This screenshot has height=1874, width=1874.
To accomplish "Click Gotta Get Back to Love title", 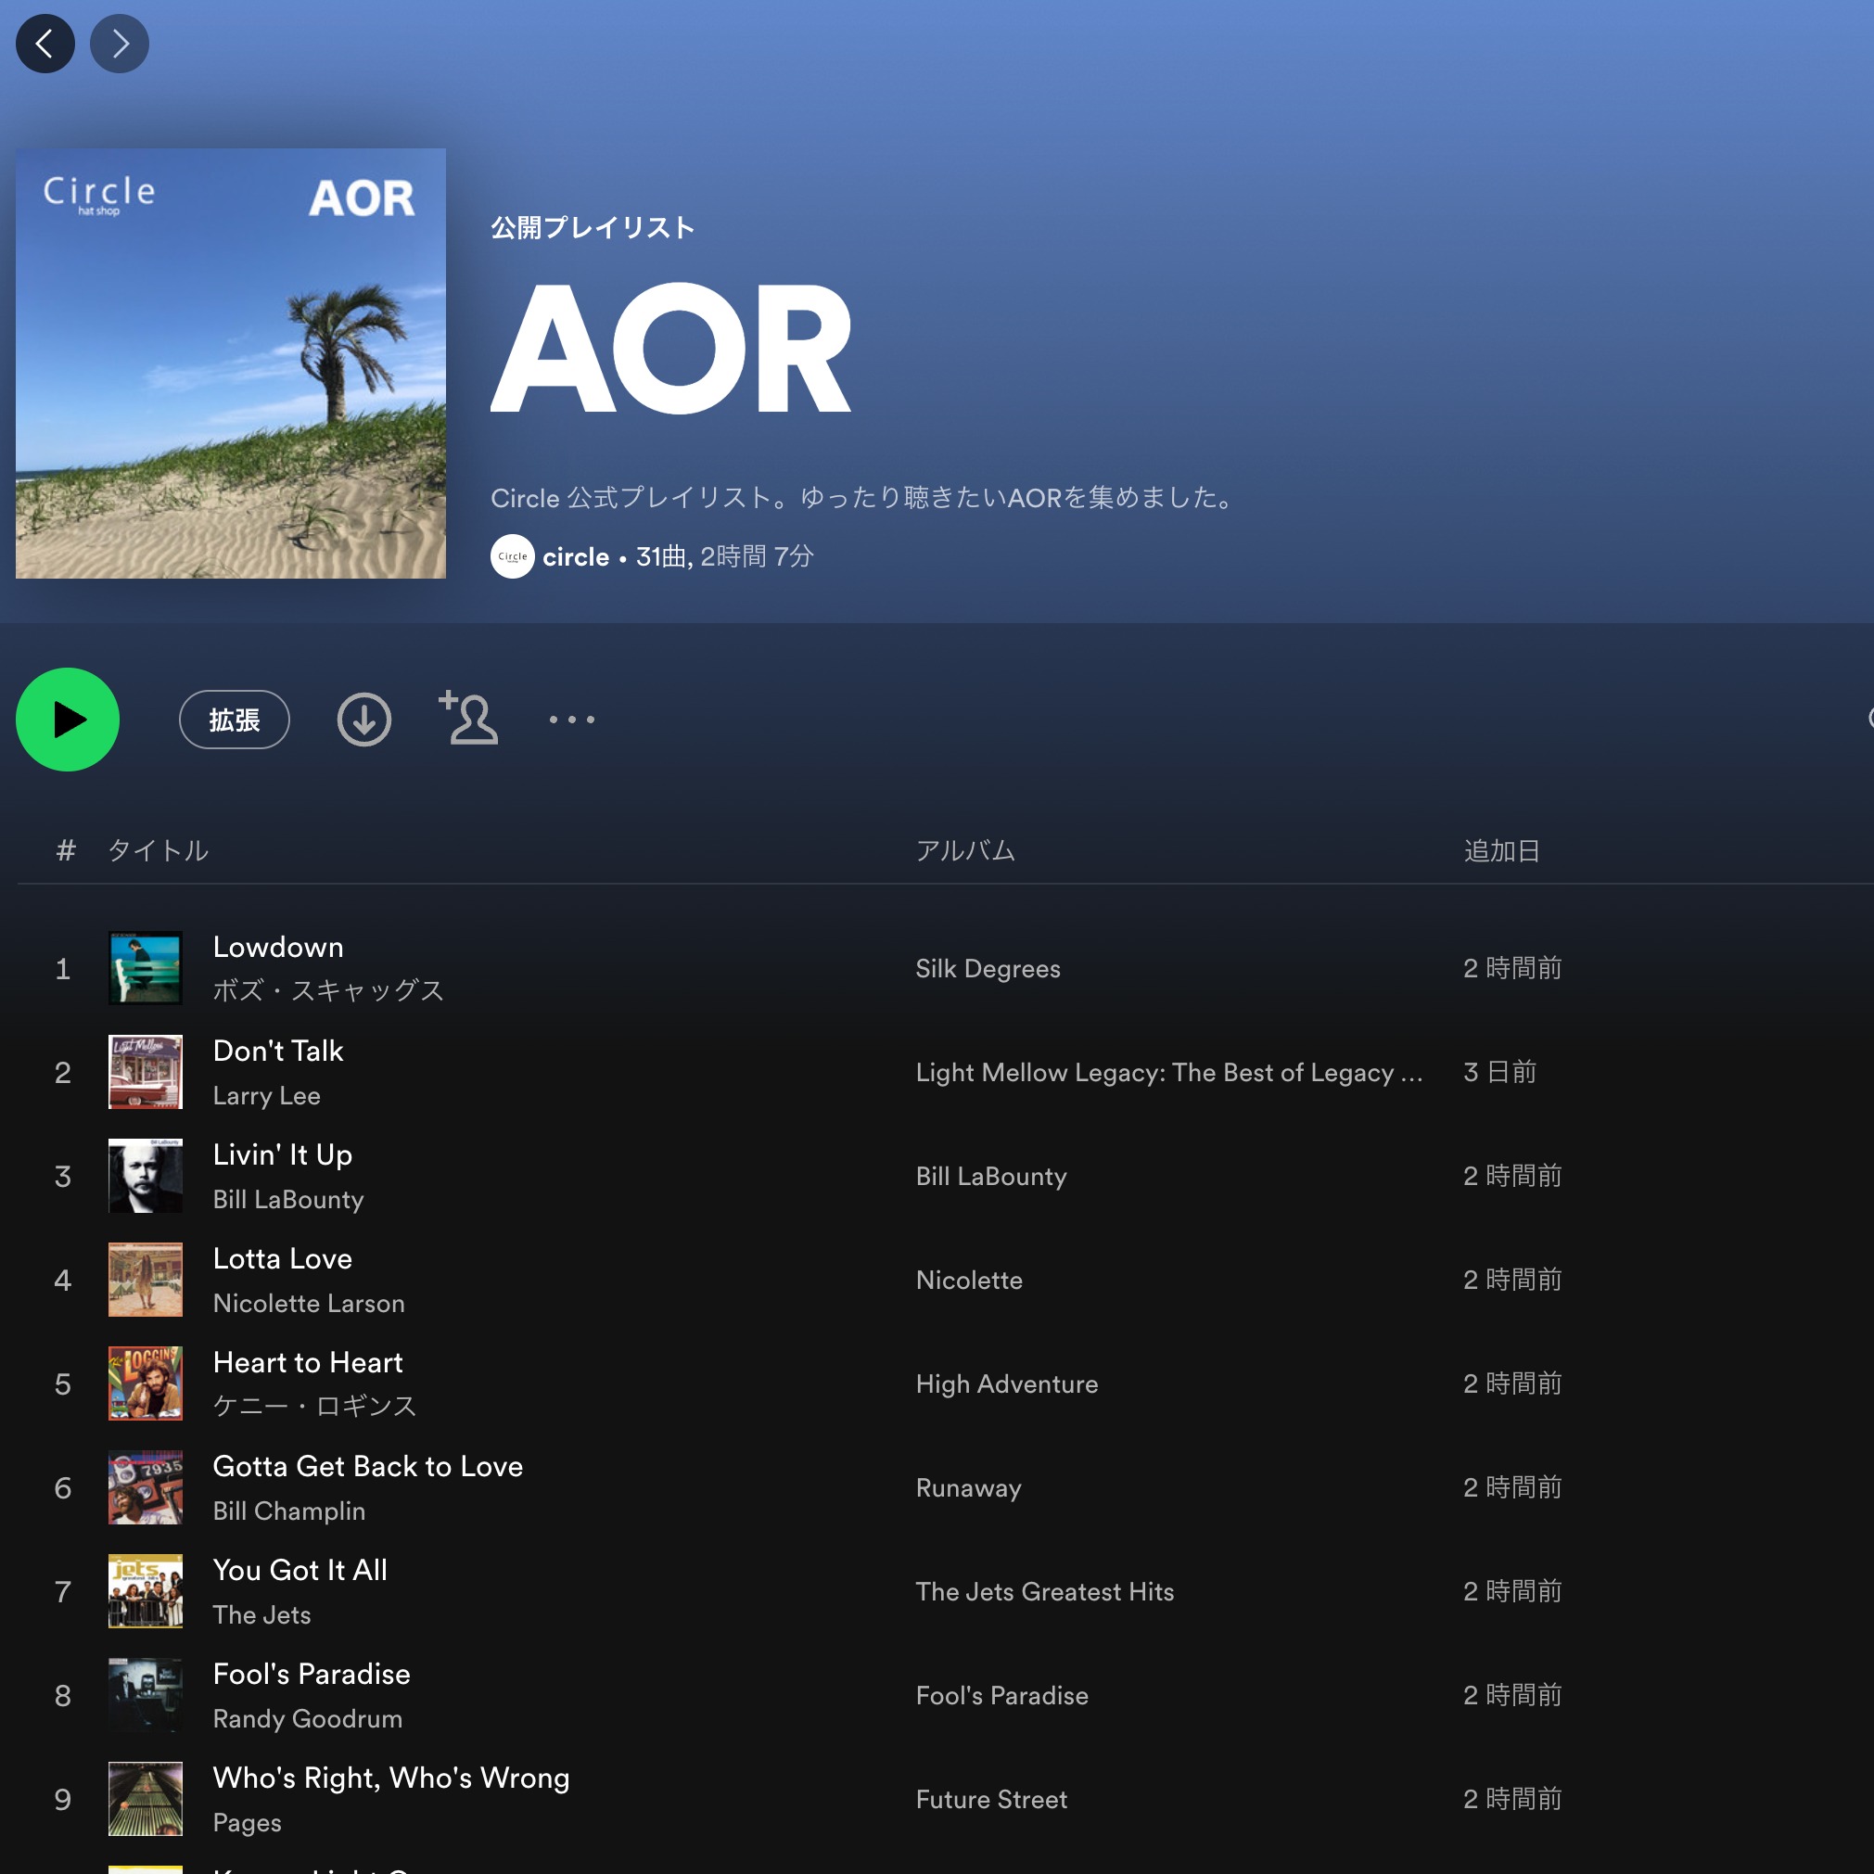I will [x=367, y=1466].
